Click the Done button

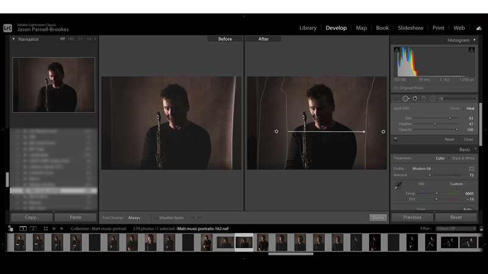(378, 217)
